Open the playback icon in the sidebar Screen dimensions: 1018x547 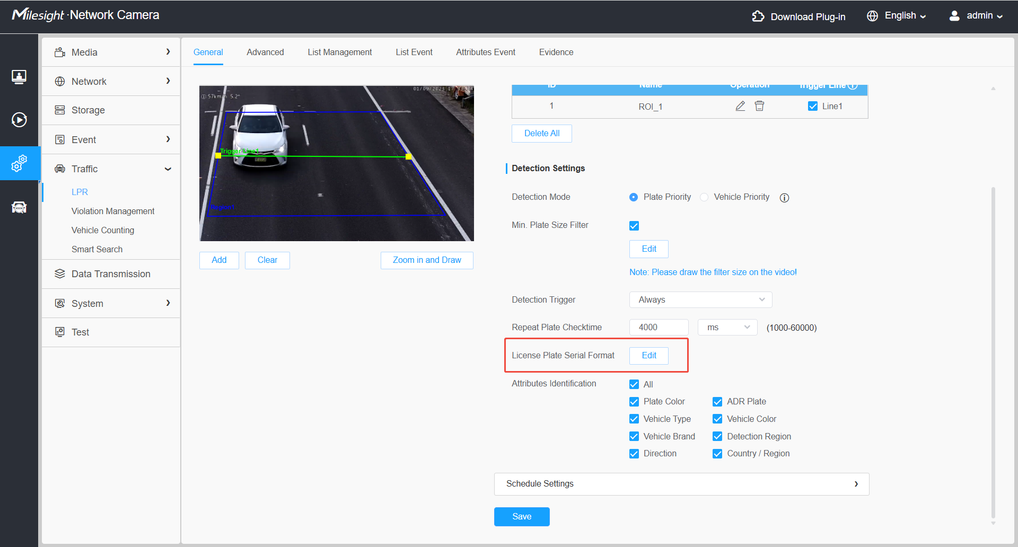pos(19,120)
